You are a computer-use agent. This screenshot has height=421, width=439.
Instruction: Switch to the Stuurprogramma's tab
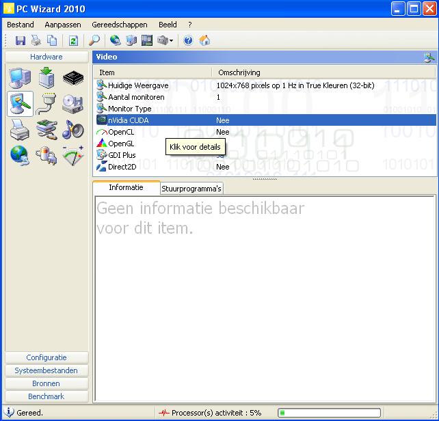click(191, 189)
